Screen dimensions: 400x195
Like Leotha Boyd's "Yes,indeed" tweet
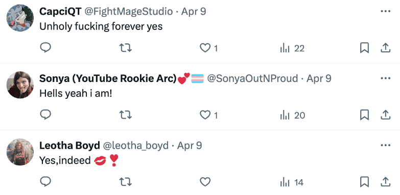[x=205, y=182]
